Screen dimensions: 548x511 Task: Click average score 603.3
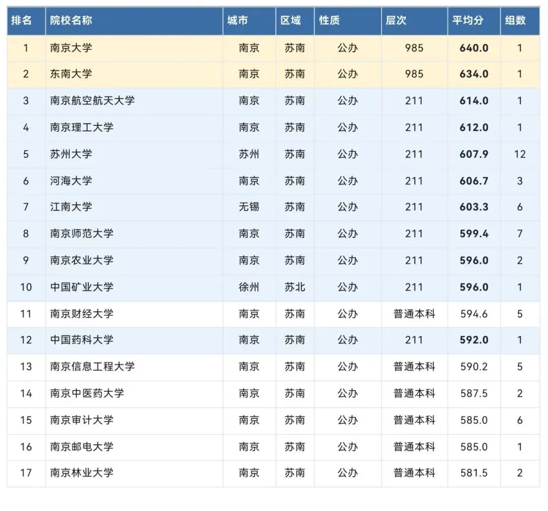[474, 207]
